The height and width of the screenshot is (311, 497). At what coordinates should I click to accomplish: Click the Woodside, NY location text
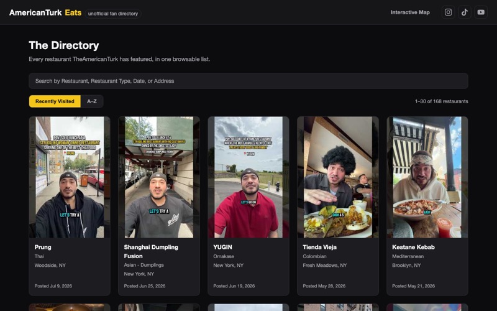click(x=50, y=265)
